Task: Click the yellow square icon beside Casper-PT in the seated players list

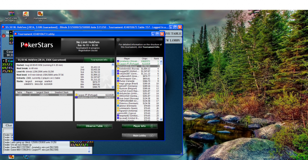Action: (x=77, y=95)
